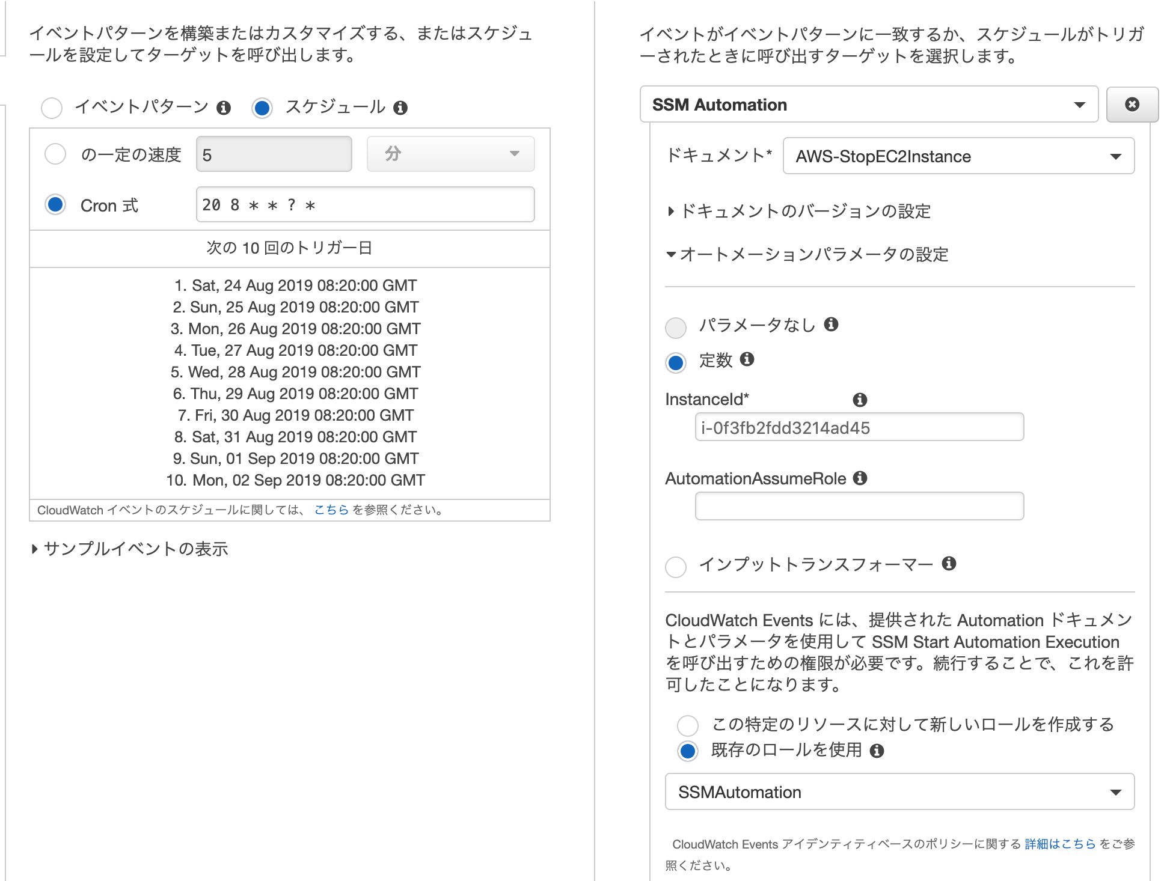Click info icon next to イベントパターン
Screen dimensions: 1164x881
tap(224, 108)
